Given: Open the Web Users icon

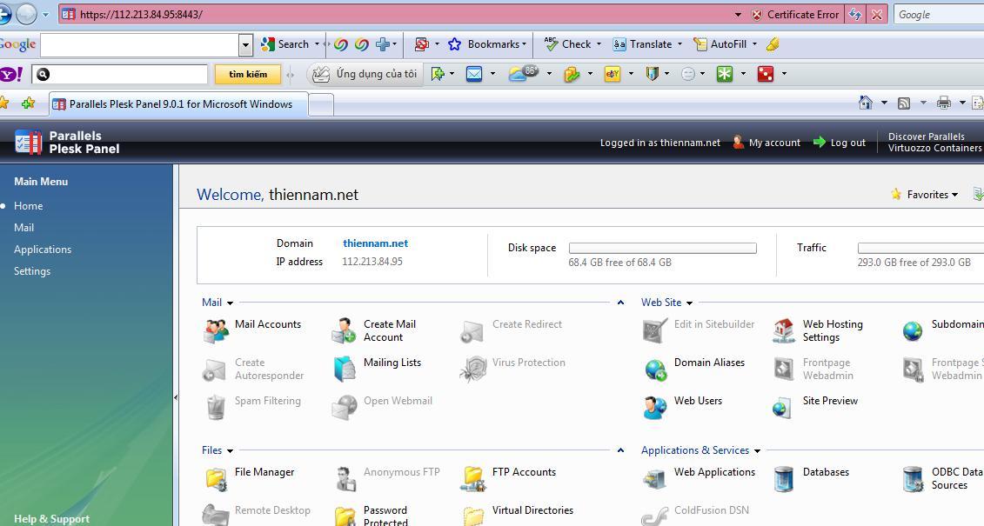Looking at the screenshot, I should coord(654,408).
